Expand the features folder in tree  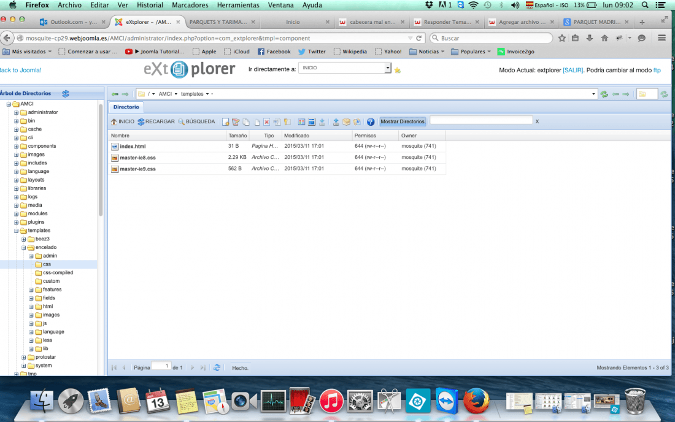[31, 290]
